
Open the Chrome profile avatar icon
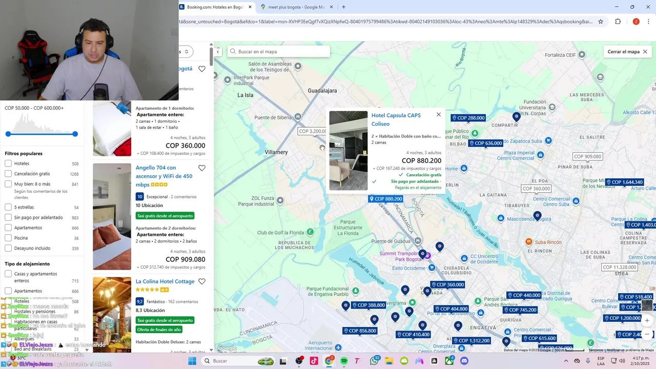636,22
